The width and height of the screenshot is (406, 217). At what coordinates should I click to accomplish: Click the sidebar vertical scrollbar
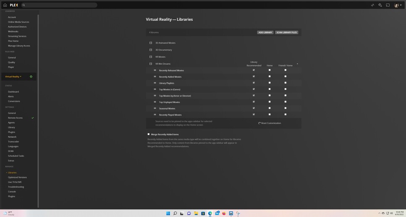(x=38, y=111)
